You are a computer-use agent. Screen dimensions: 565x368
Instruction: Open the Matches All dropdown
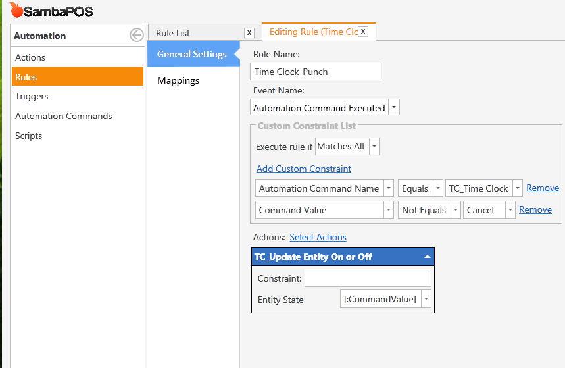(x=374, y=147)
